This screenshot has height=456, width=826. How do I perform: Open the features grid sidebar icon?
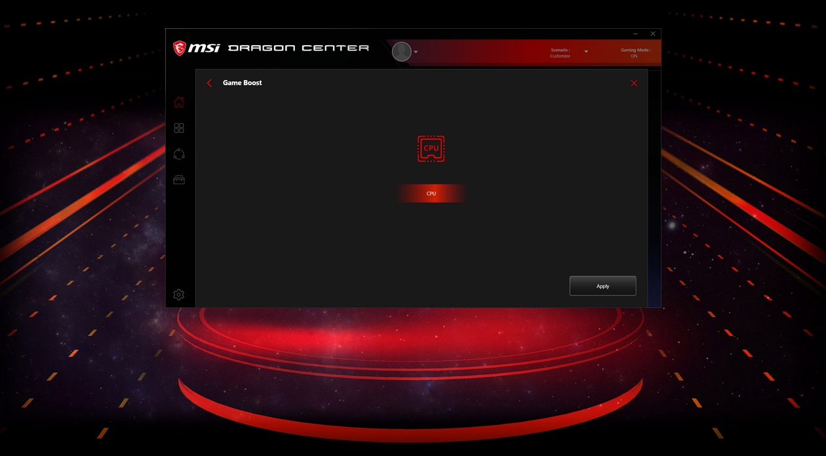tap(179, 128)
